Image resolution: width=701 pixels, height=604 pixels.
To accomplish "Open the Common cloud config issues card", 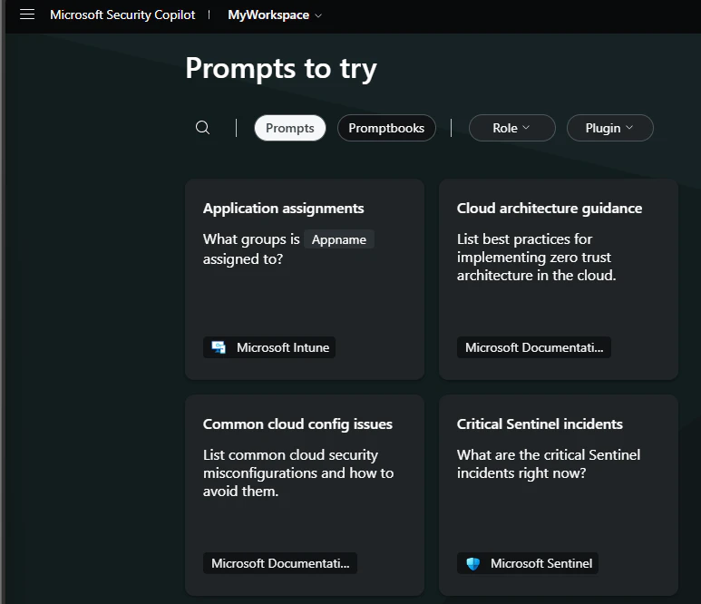I will coord(305,495).
